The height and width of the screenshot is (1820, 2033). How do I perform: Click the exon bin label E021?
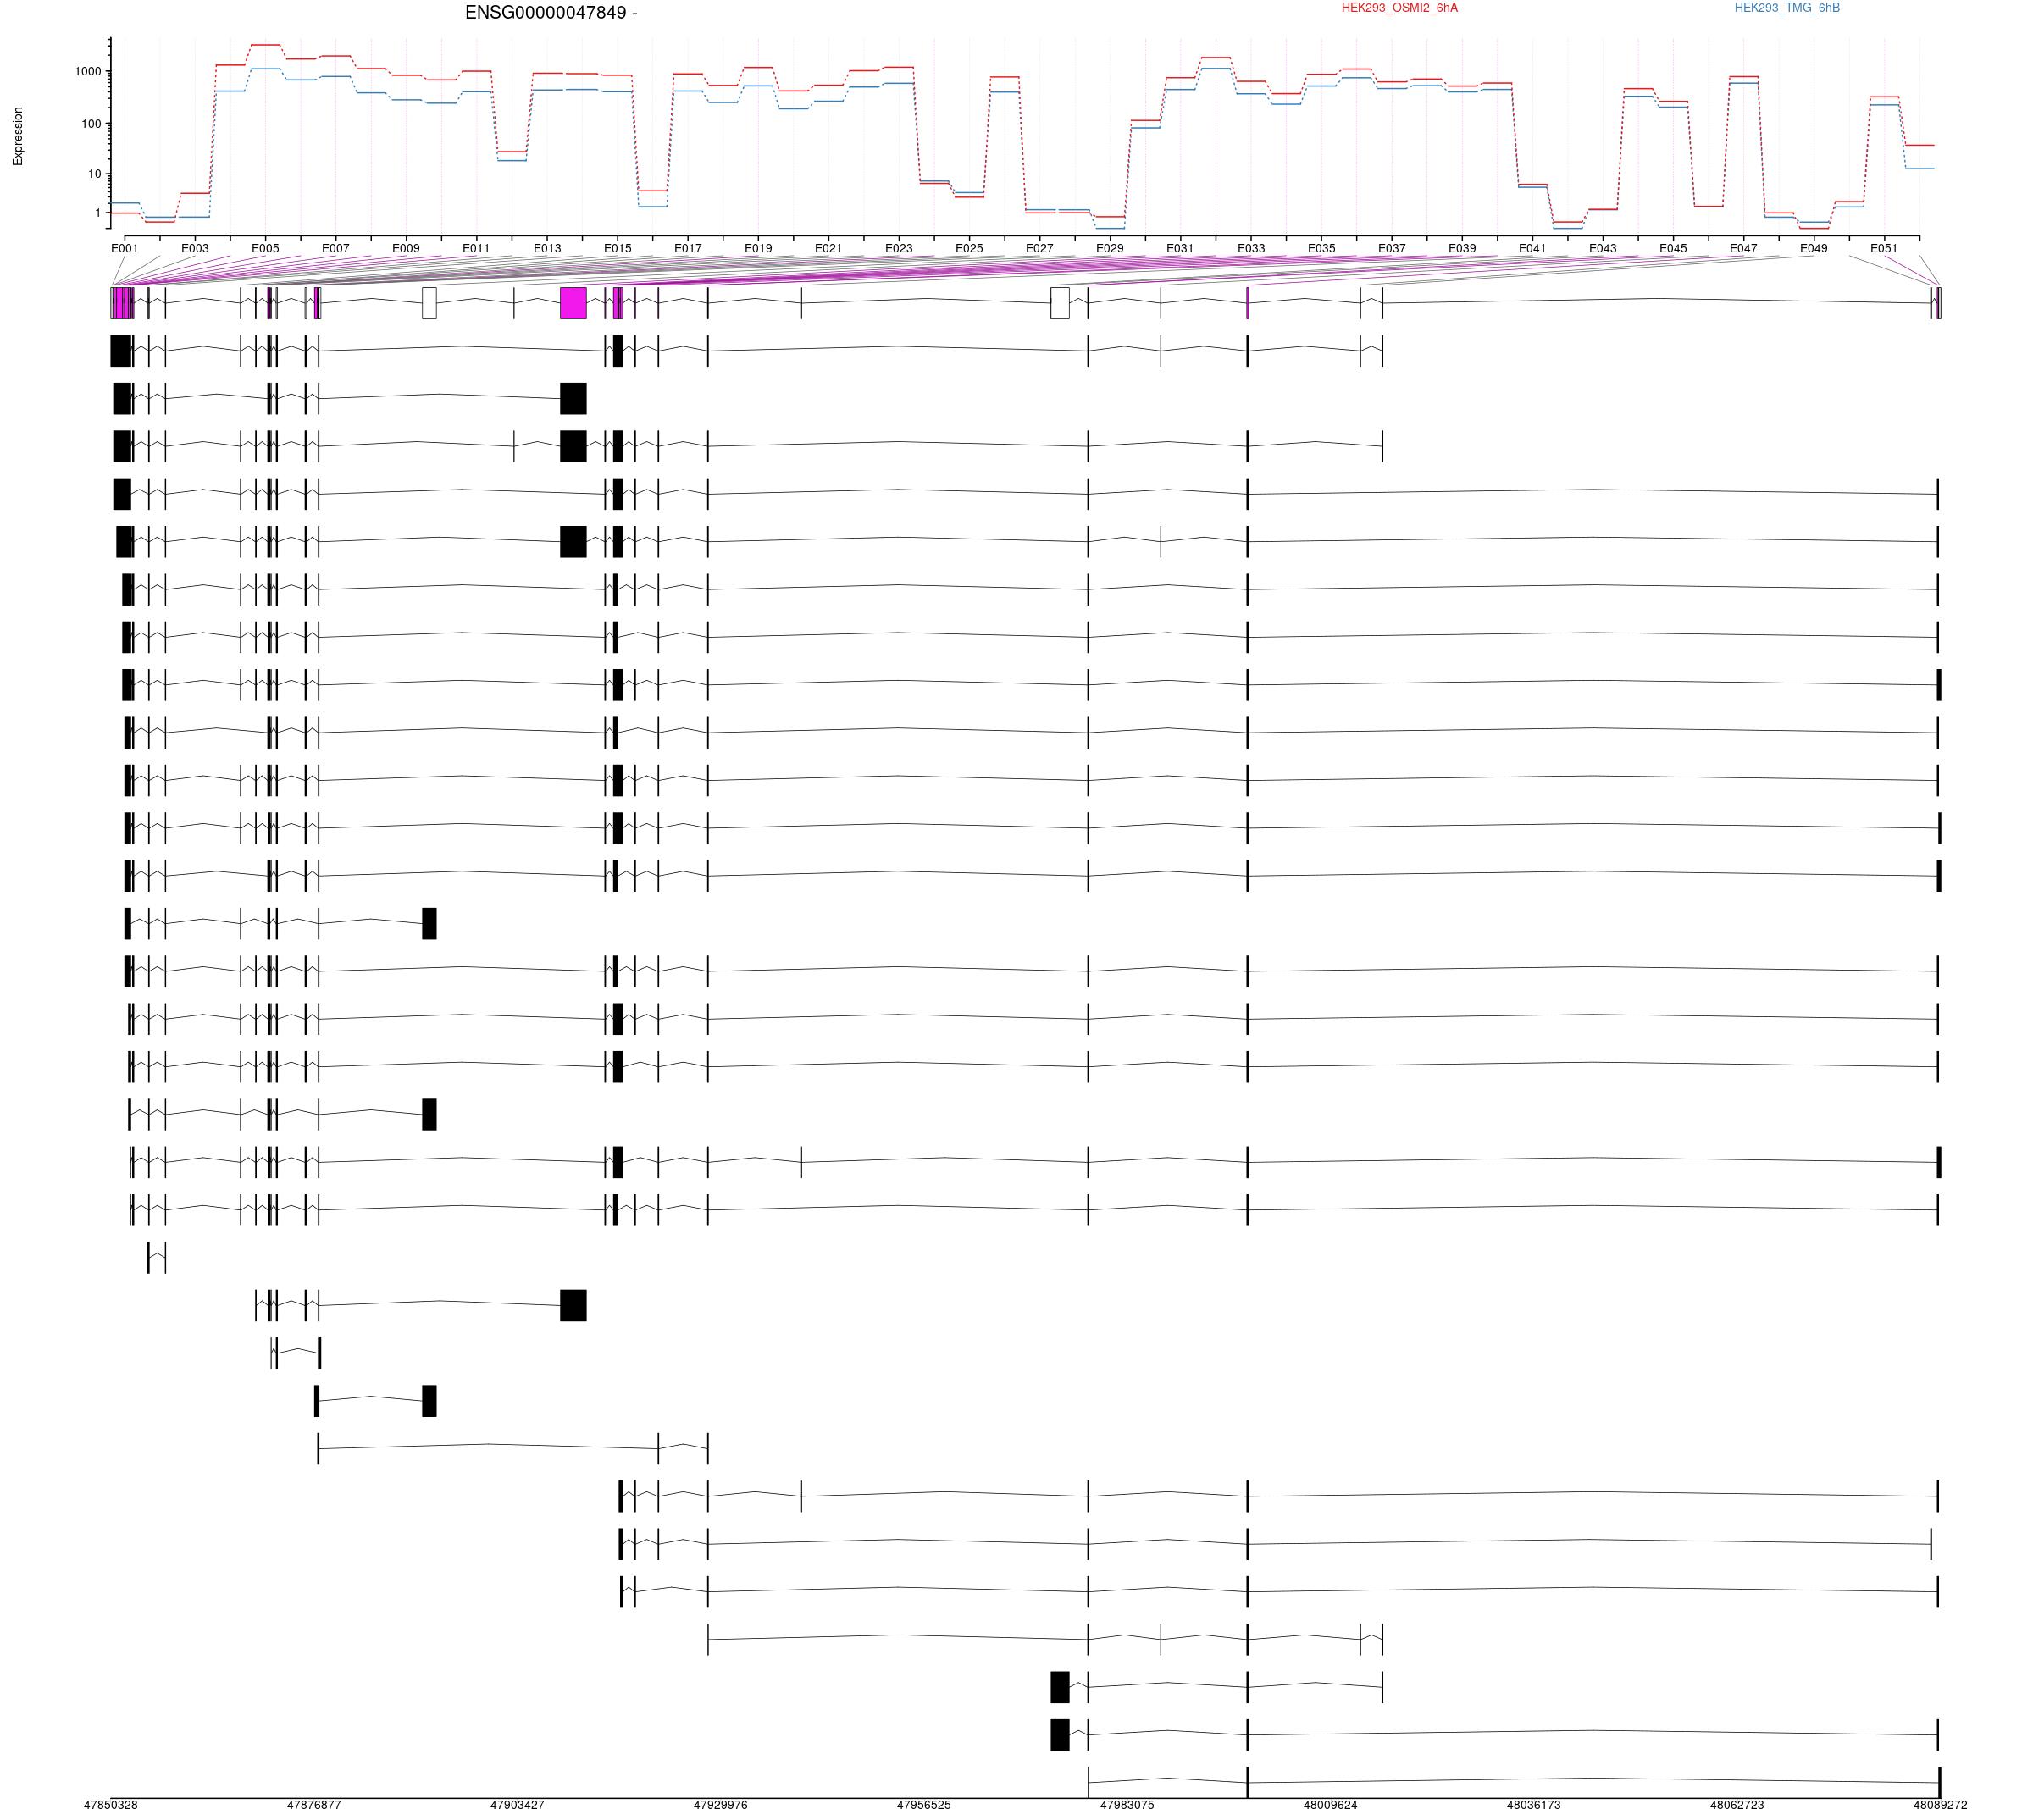(828, 248)
